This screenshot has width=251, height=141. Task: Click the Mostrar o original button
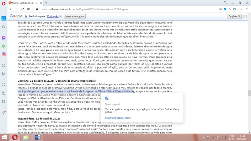tap(74, 16)
